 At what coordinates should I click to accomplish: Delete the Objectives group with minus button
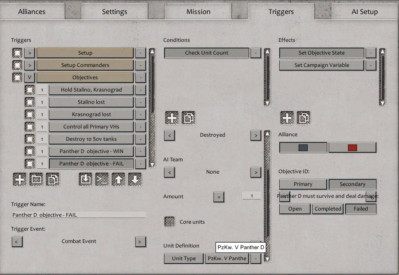pos(140,78)
